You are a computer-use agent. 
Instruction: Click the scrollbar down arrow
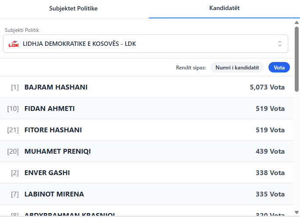296,213
